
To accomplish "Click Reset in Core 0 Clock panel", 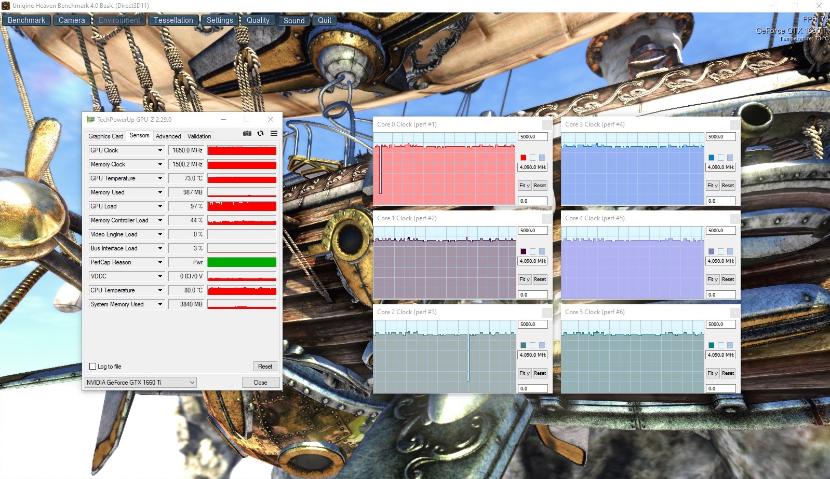I will tap(540, 186).
